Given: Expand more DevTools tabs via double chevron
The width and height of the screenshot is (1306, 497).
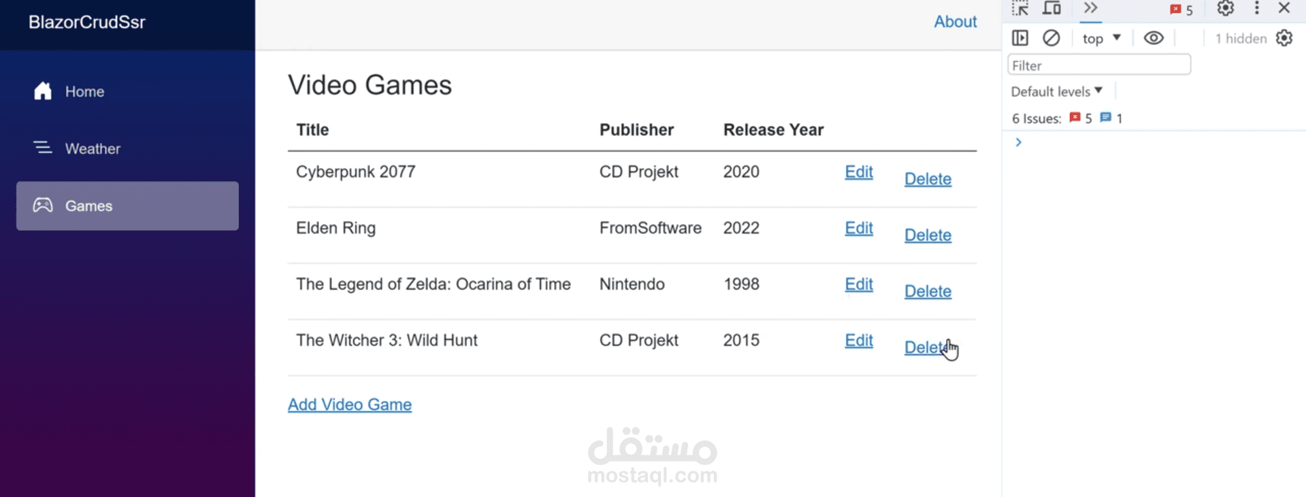Looking at the screenshot, I should (x=1090, y=8).
